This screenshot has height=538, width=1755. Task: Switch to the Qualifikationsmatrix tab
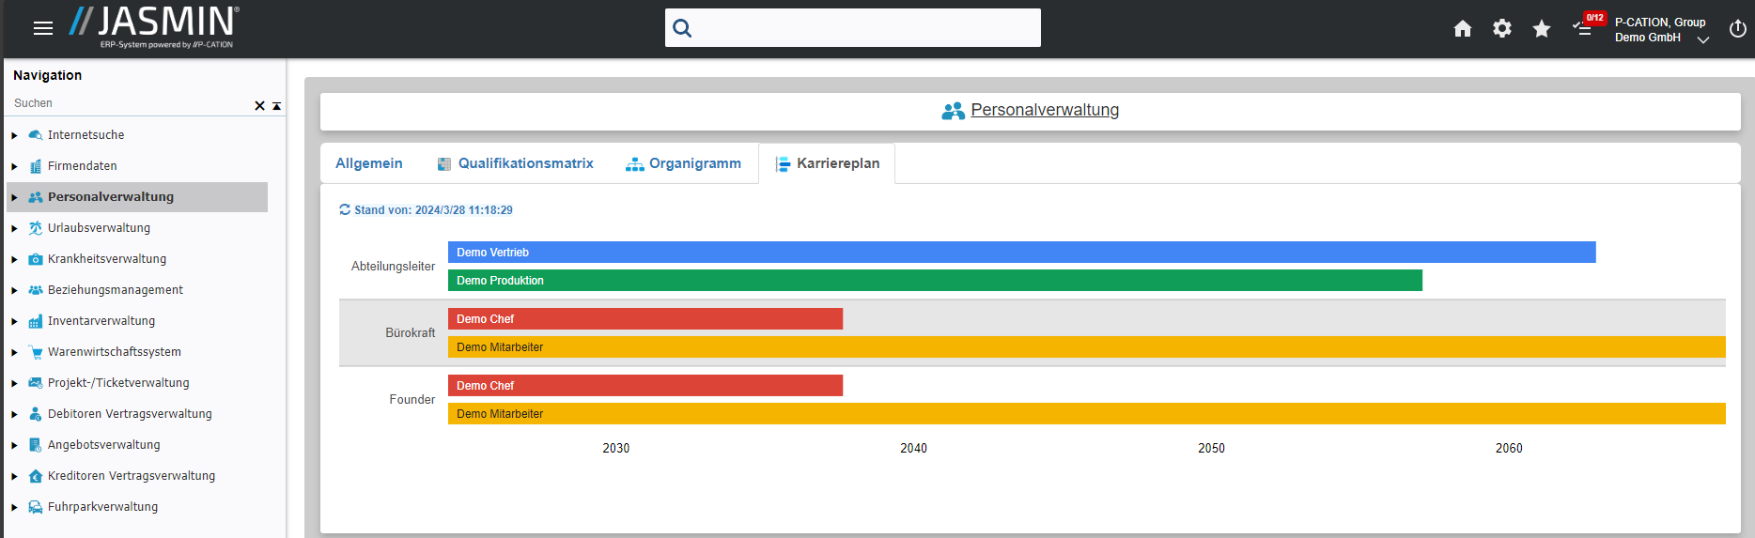pyautogui.click(x=516, y=163)
